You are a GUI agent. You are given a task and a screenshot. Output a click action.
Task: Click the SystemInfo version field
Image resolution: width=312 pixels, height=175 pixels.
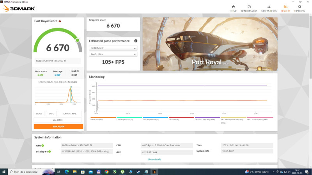tap(247, 151)
